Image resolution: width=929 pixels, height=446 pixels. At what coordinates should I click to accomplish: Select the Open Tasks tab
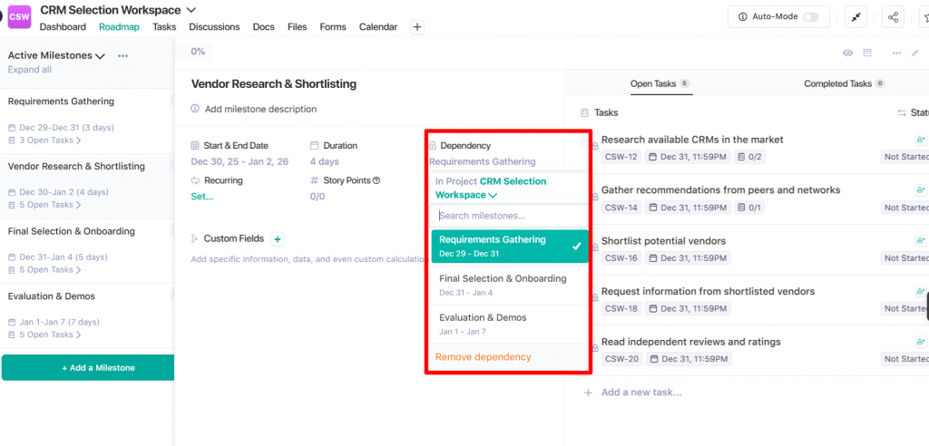click(660, 83)
